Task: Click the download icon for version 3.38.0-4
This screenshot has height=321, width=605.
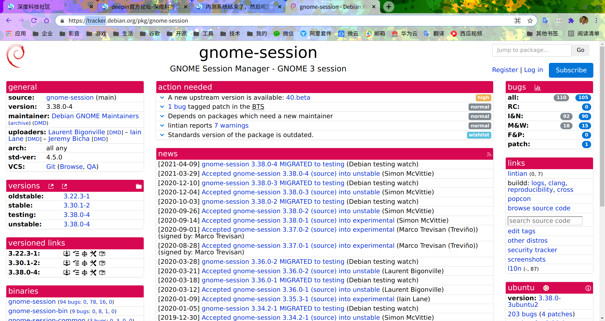Action: (66, 272)
